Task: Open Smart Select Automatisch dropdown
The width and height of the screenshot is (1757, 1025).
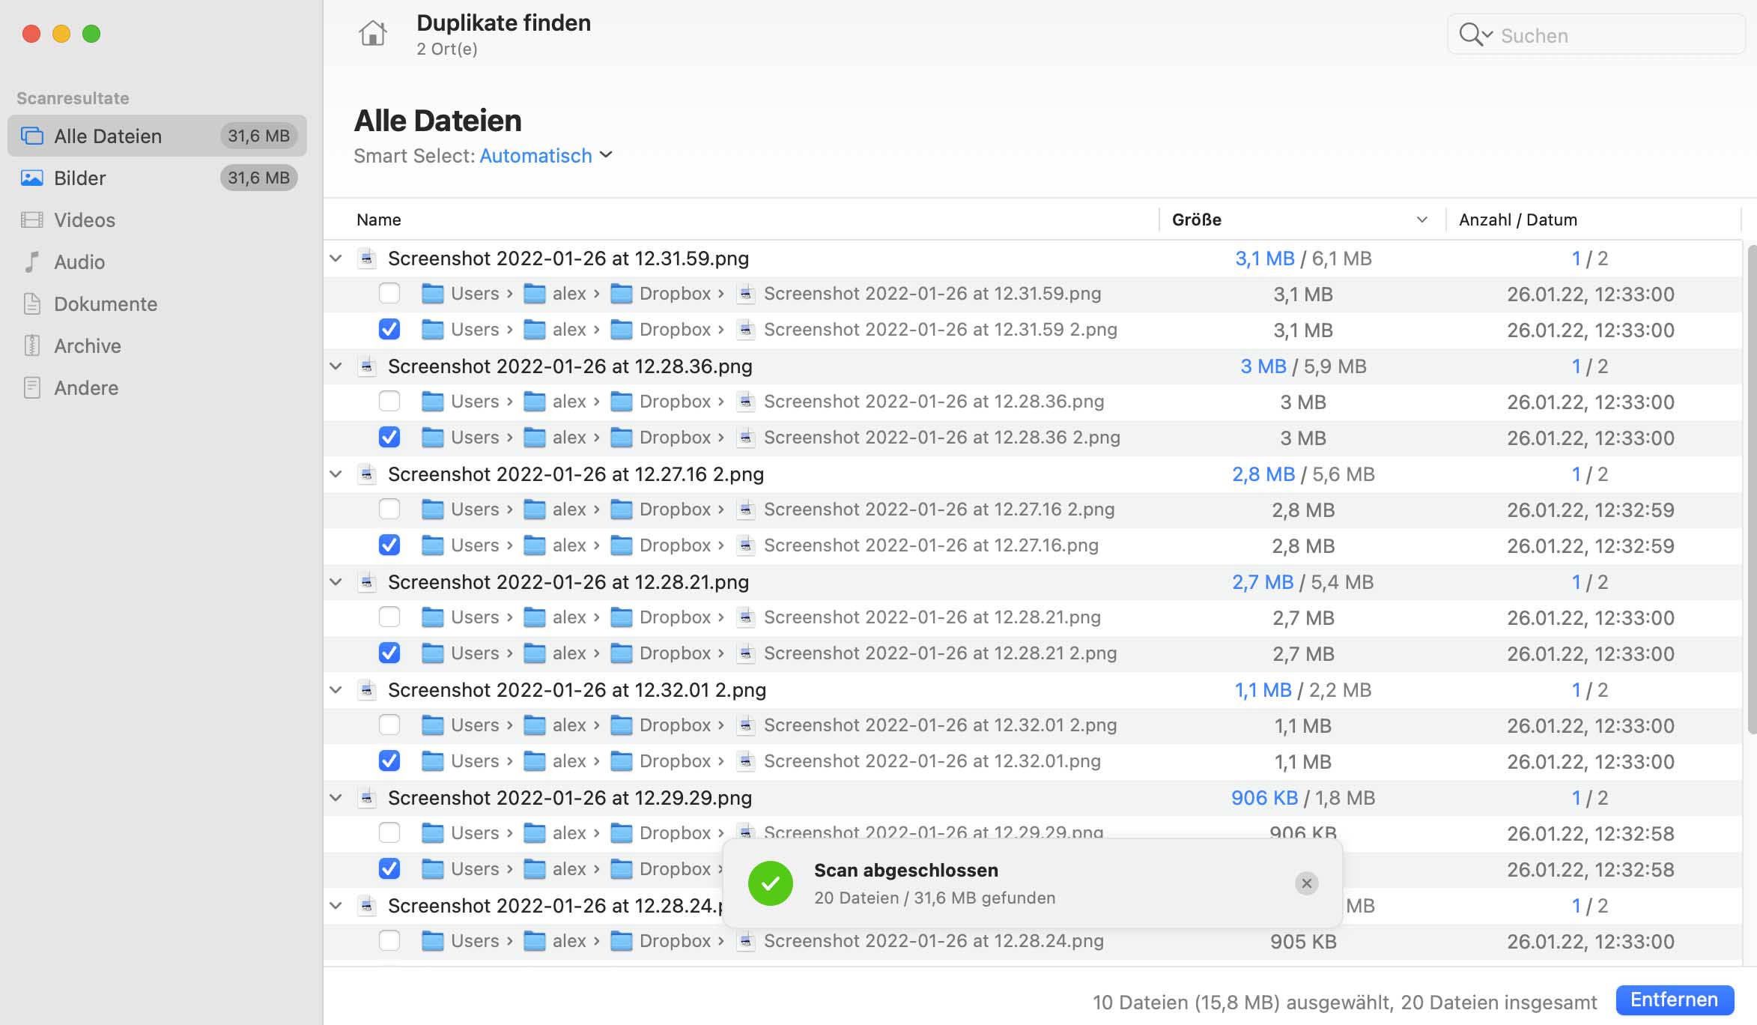Action: point(546,156)
